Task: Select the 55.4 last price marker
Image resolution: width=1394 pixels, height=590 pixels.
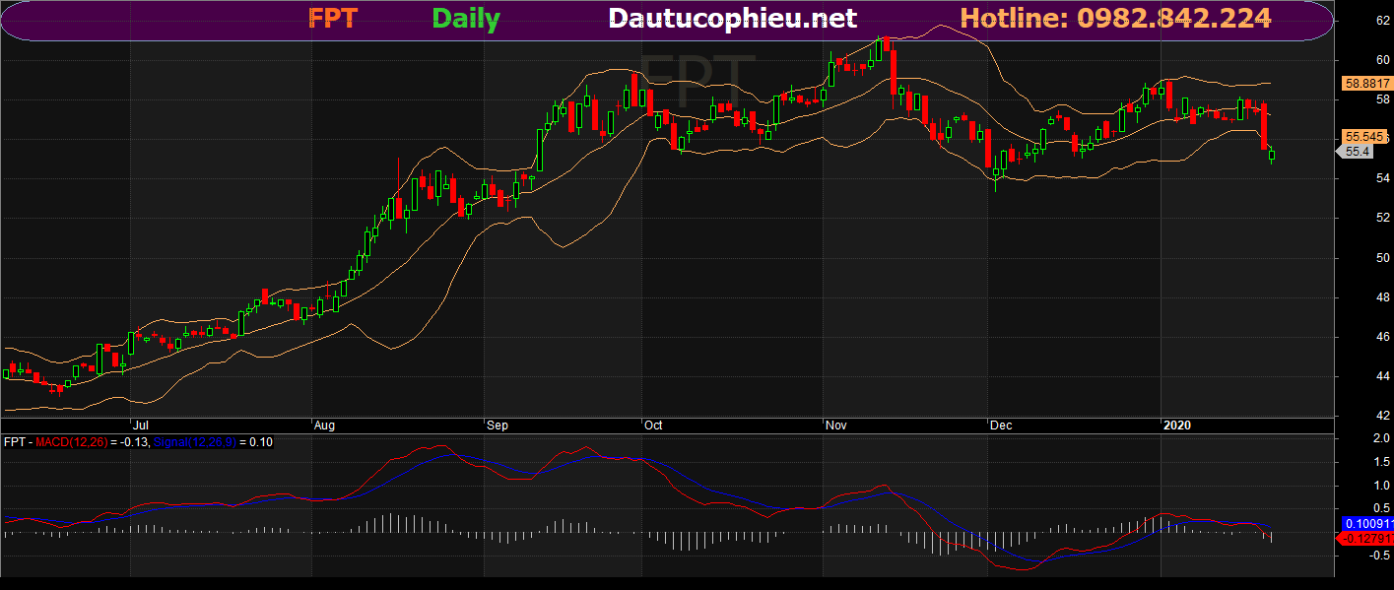Action: point(1357,152)
